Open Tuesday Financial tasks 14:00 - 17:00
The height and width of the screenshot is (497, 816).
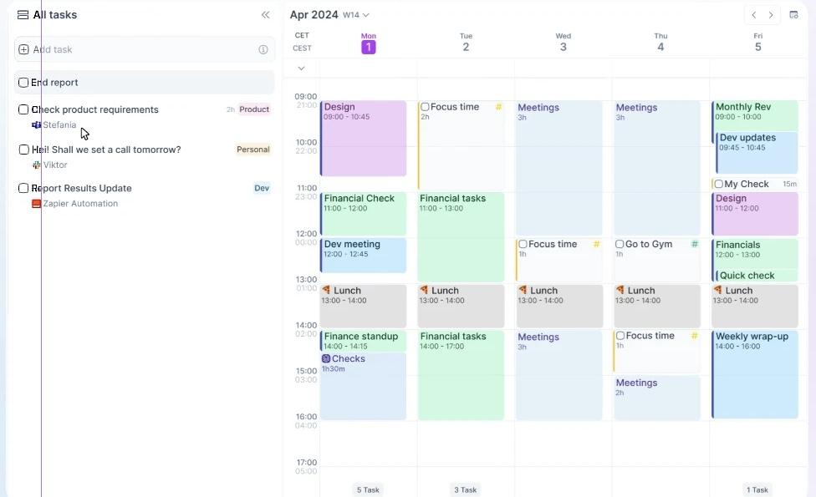461,375
